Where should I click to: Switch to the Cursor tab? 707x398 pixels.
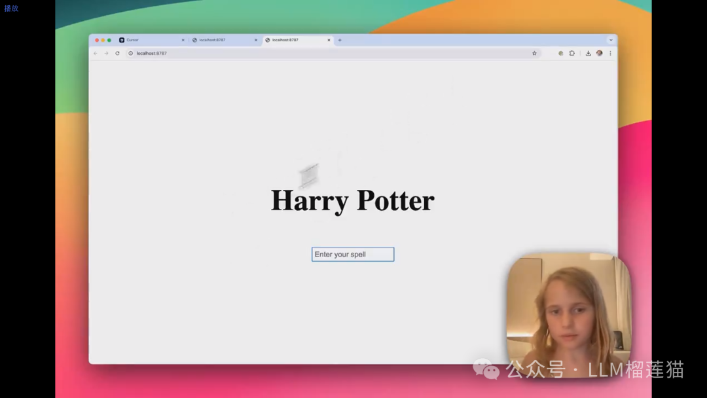click(147, 40)
